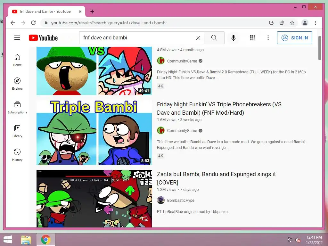Image resolution: width=328 pixels, height=246 pixels.
Task: Click the SIGN IN button
Action: (x=294, y=38)
